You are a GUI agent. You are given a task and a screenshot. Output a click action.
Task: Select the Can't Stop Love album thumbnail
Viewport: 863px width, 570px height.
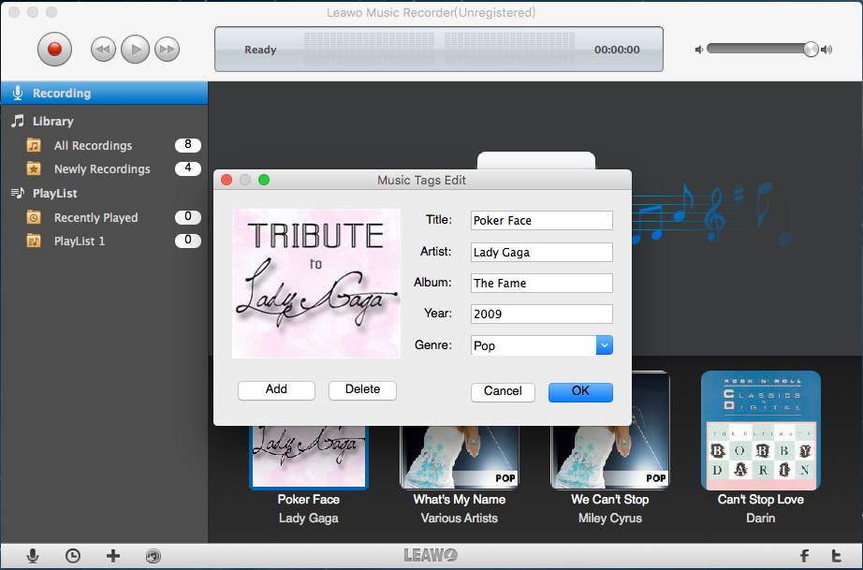point(760,430)
